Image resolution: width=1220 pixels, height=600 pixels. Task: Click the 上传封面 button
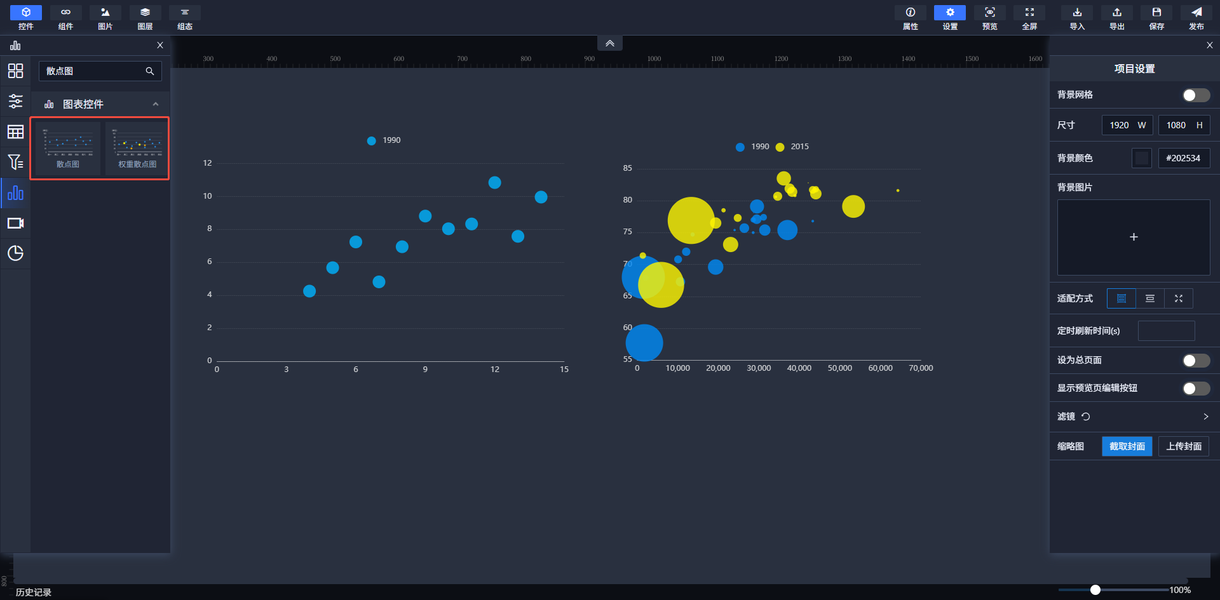click(x=1183, y=446)
